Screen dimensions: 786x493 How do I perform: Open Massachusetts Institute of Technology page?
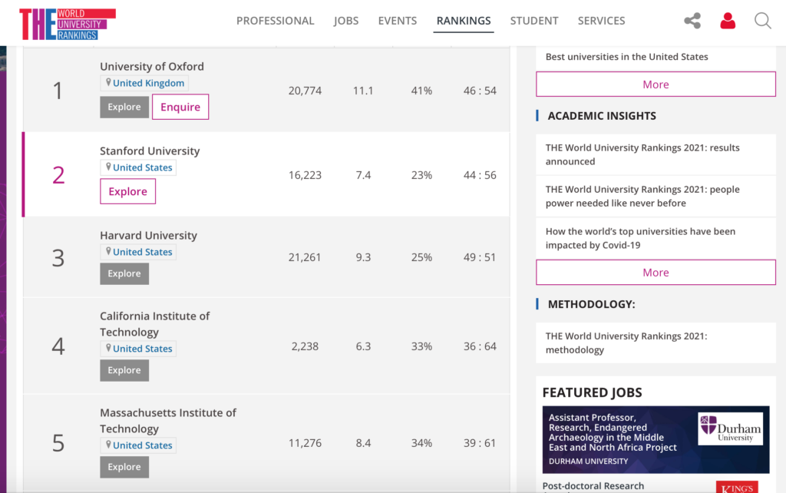coord(168,421)
